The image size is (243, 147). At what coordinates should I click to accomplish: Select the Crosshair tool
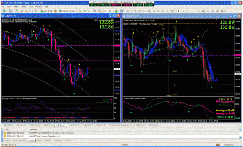click(184, 11)
